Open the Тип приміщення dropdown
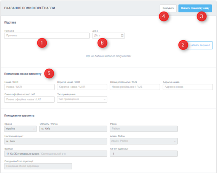The width and height of the screenshot is (217, 173). [82, 100]
